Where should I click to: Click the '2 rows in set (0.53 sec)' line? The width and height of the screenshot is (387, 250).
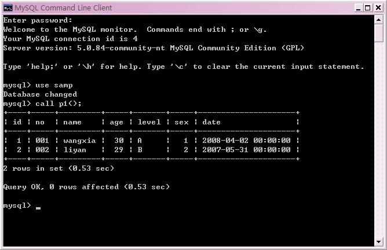pyautogui.click(x=59, y=168)
